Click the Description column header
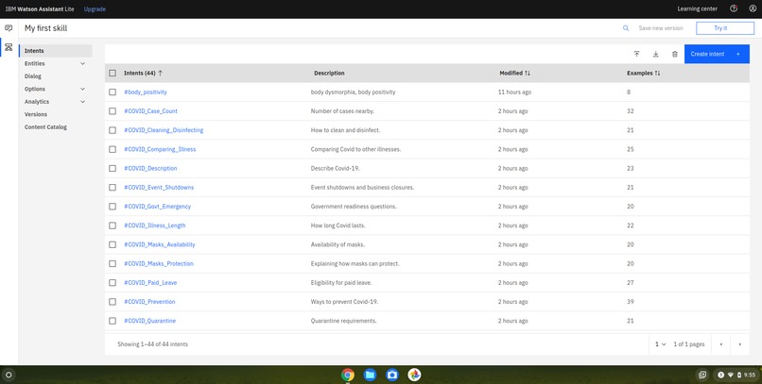This screenshot has width=762, height=384. 329,74
